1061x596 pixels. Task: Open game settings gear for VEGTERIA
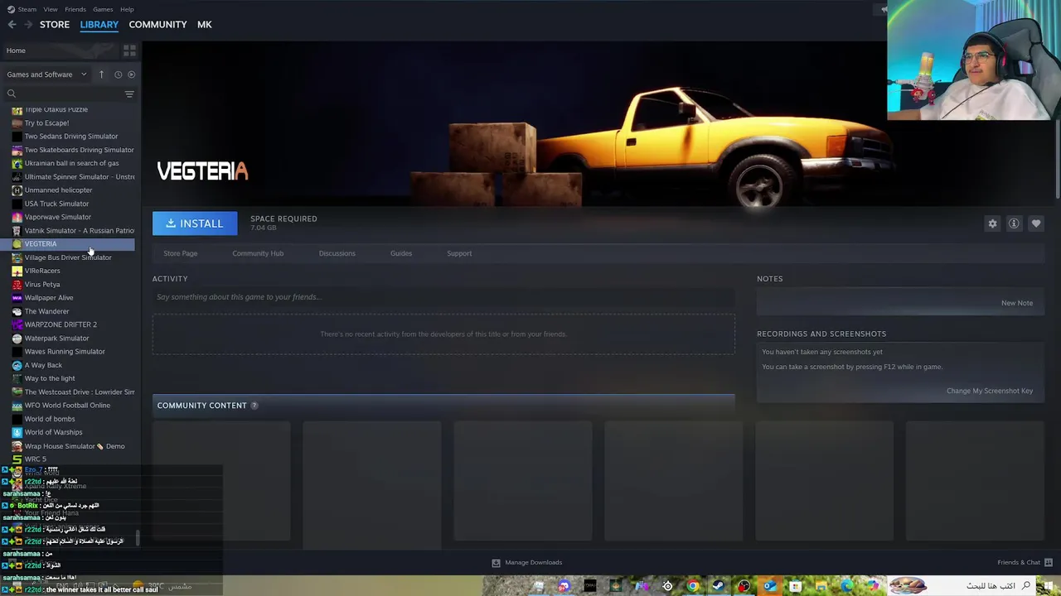click(x=992, y=223)
